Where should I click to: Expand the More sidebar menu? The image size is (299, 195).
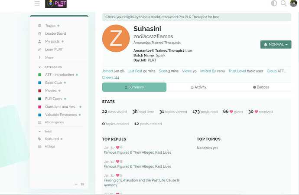(49, 57)
